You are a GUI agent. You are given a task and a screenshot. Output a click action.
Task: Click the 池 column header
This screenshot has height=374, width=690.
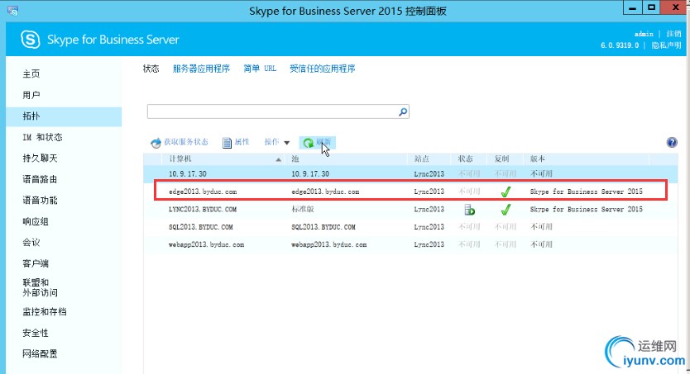[x=295, y=159]
